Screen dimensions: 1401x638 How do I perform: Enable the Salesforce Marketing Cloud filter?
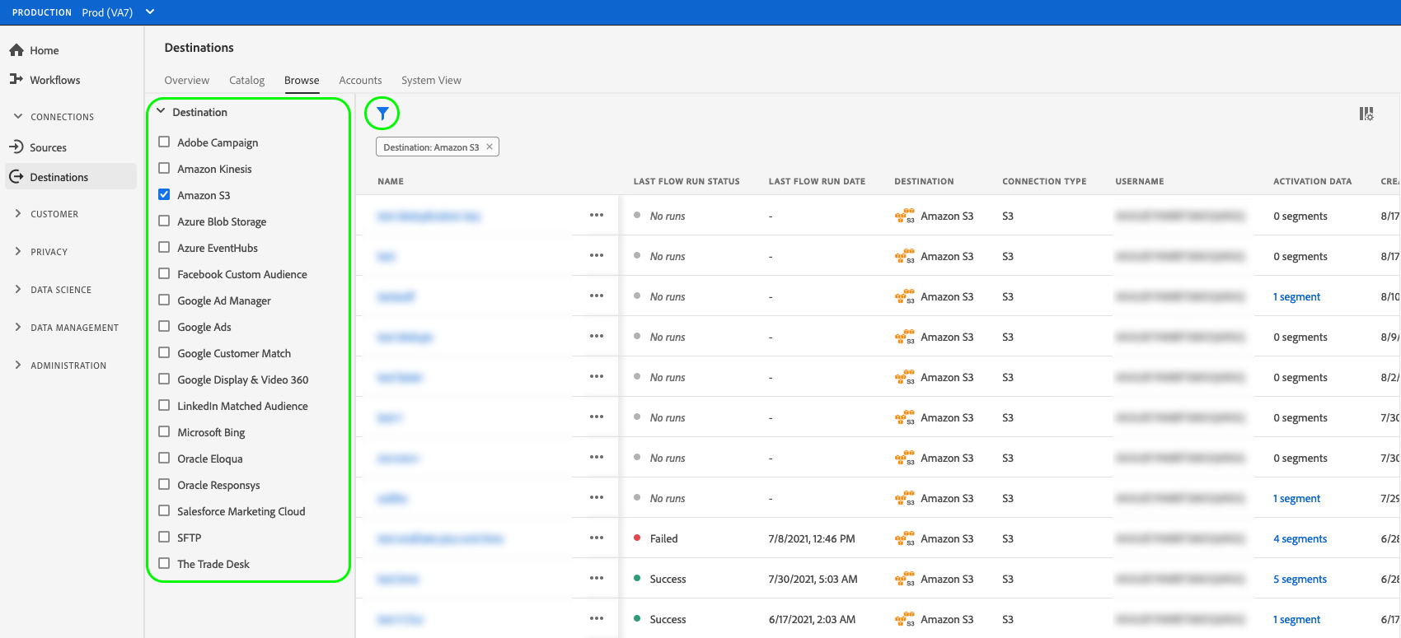tap(164, 510)
